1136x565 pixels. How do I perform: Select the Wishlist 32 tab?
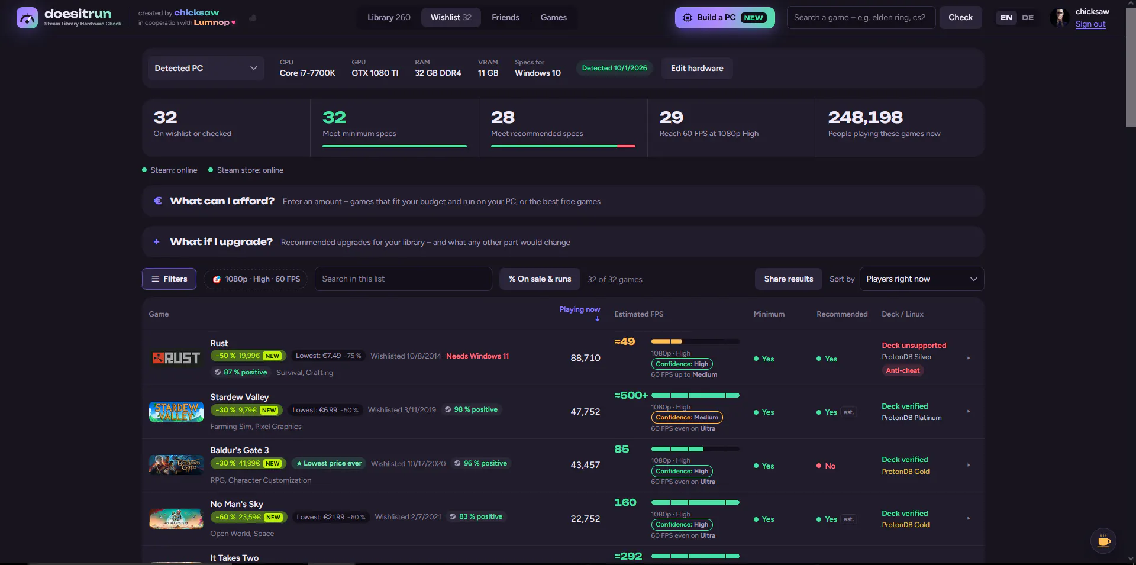[x=451, y=18]
